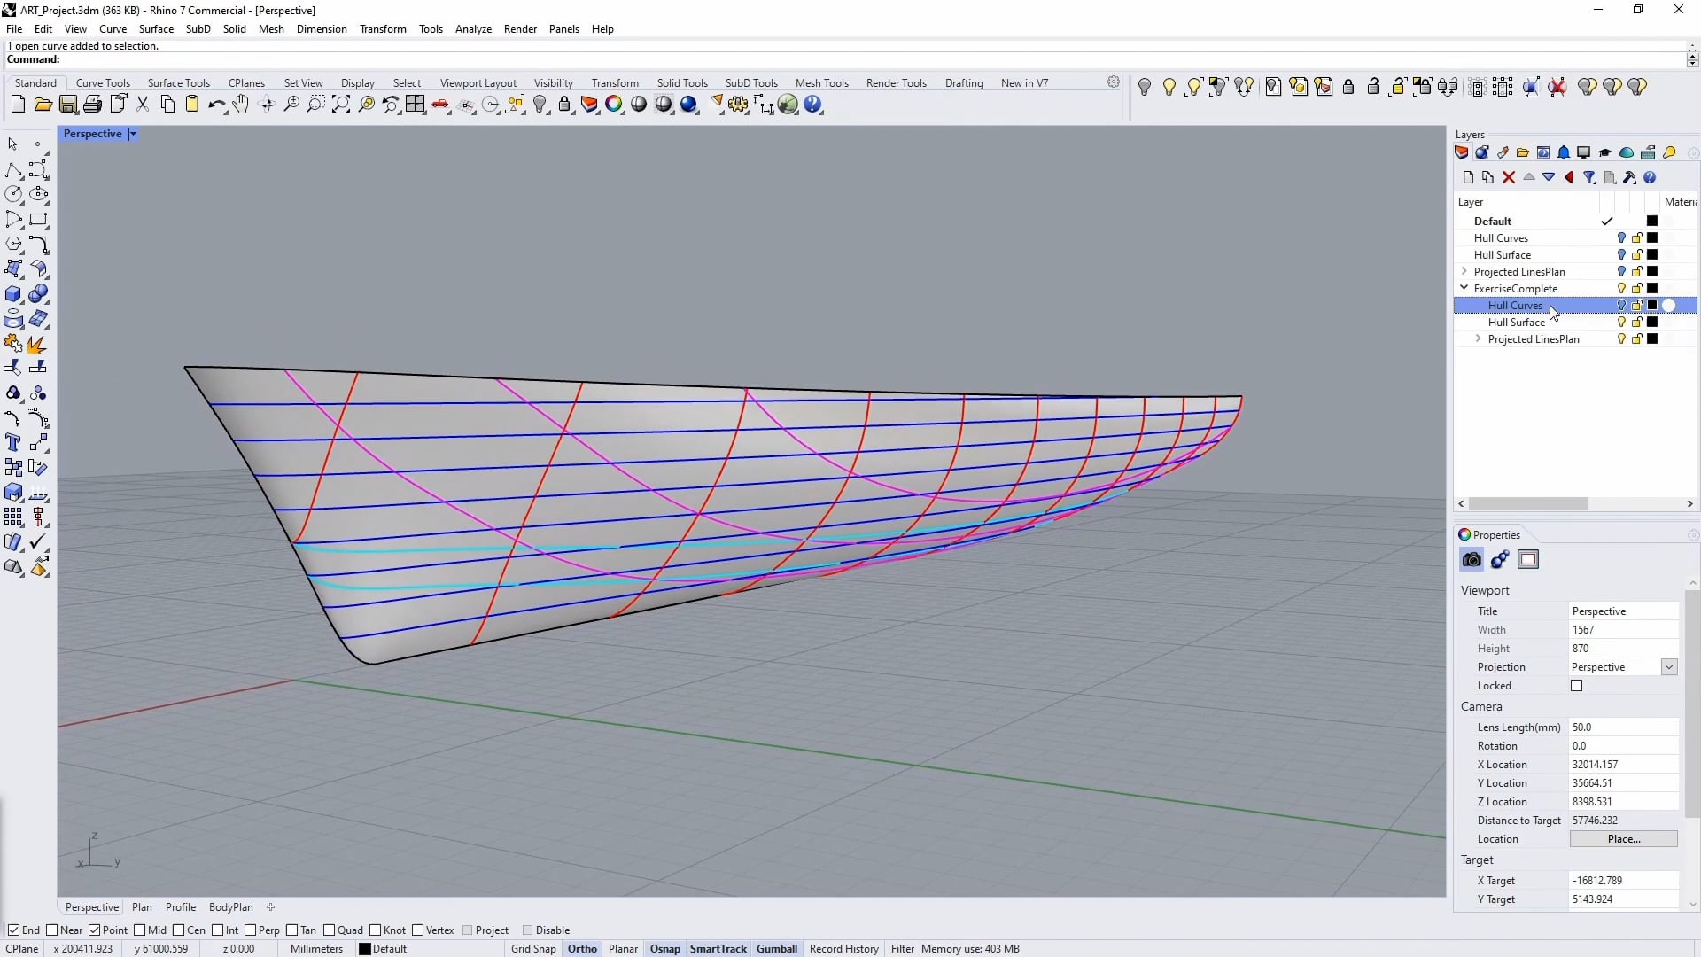Create a new layer with the New Layer icon
This screenshot has height=957, width=1701.
[x=1469, y=177]
